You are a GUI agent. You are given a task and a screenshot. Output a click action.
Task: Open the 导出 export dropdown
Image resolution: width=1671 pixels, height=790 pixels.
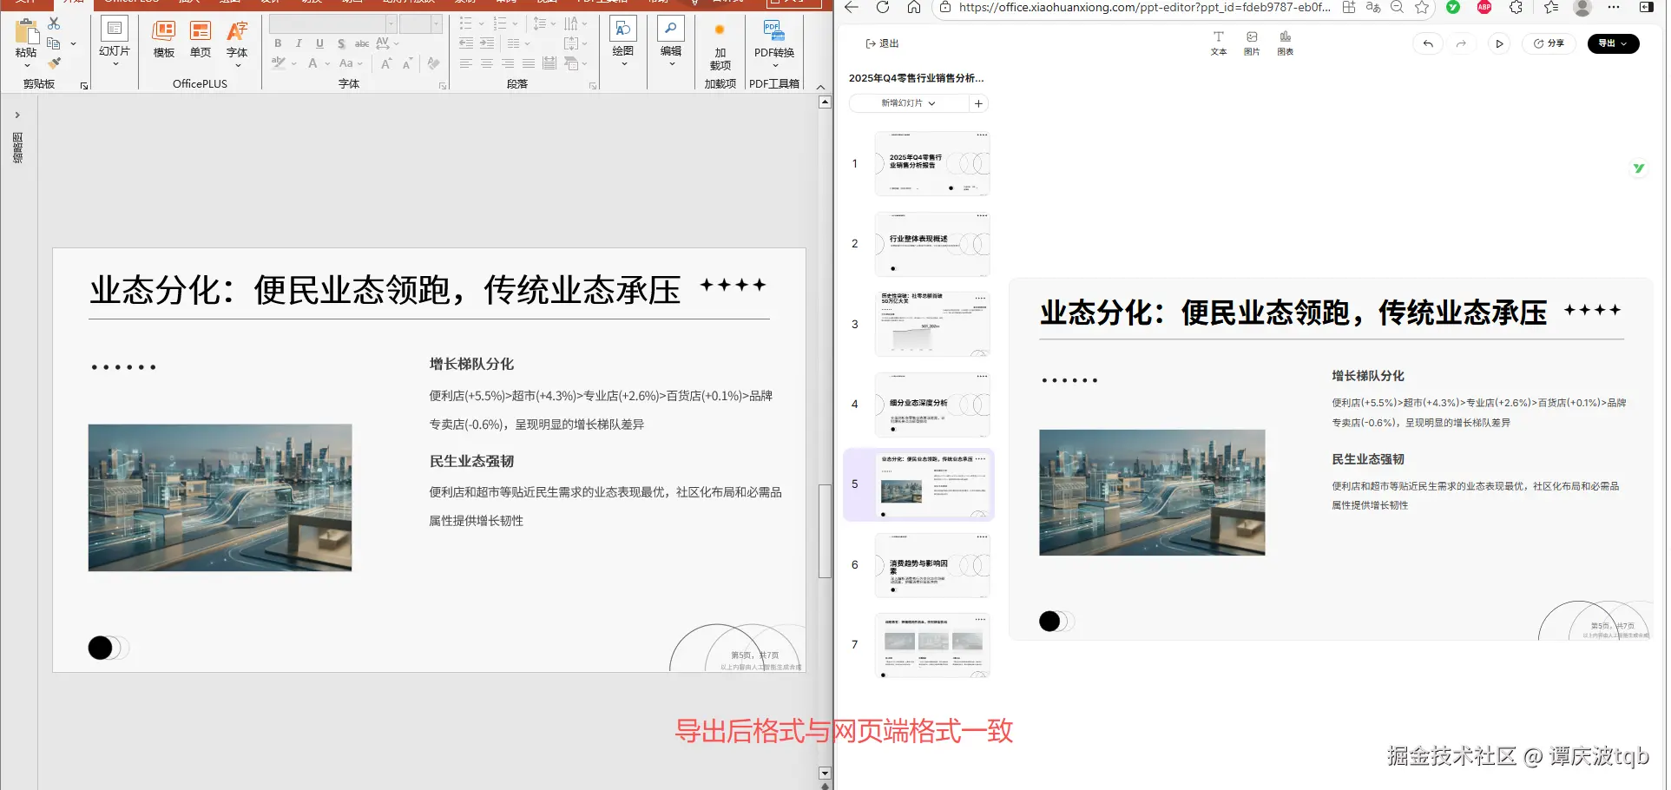pyautogui.click(x=1613, y=43)
